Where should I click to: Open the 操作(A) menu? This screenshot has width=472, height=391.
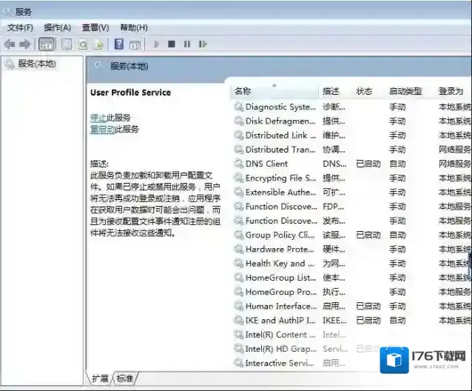[57, 27]
